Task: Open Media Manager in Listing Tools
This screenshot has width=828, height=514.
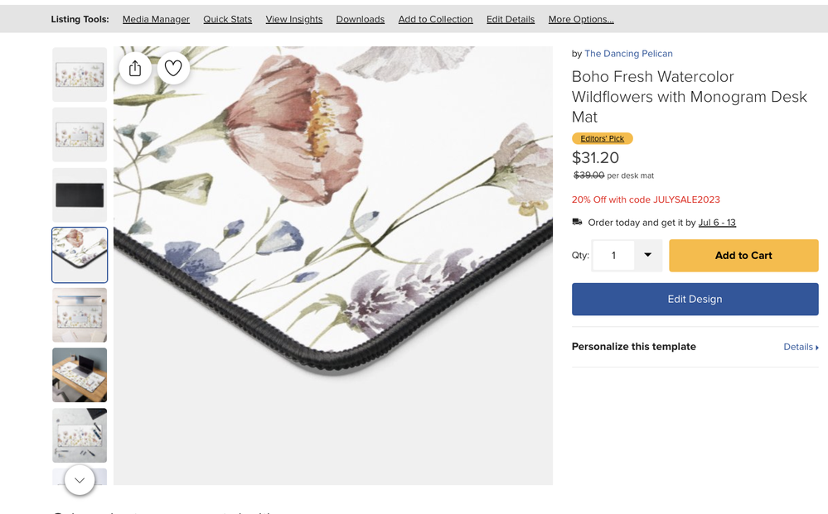Action: click(x=156, y=19)
